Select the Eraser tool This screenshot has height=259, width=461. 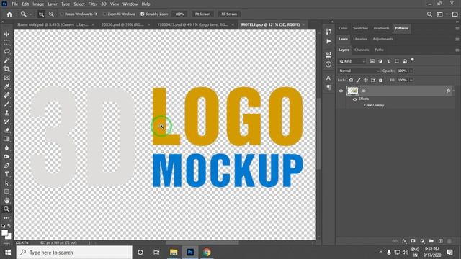[6, 130]
